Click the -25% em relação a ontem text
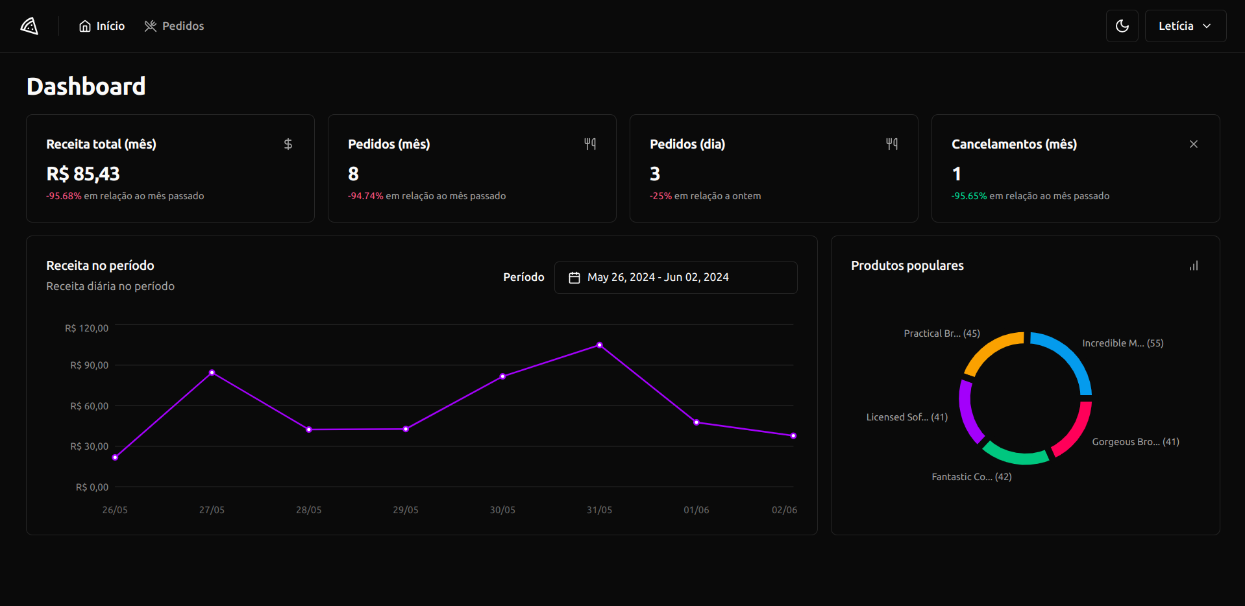Viewport: 1245px width, 606px height. tap(705, 196)
